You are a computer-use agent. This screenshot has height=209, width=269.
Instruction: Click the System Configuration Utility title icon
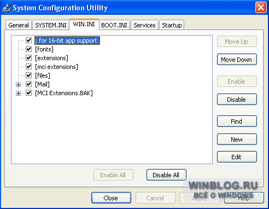(7, 8)
